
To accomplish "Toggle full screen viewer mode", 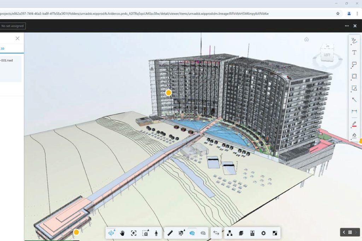I will point(274,233).
